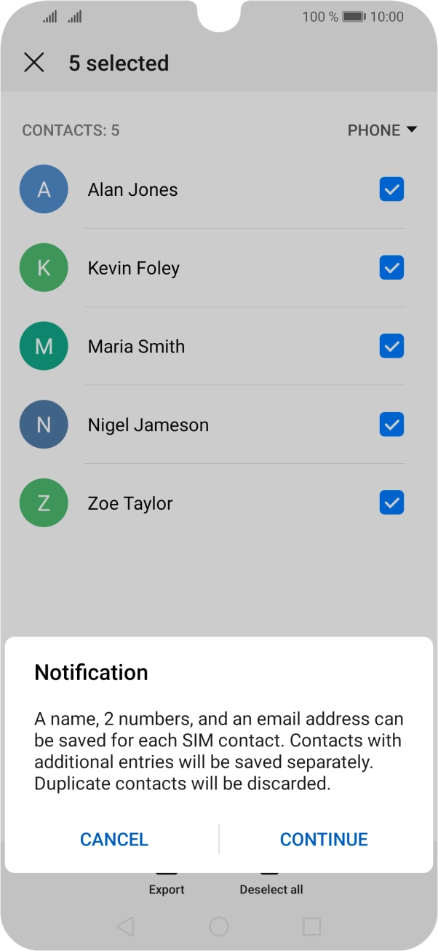
Task: Deselect the Zoe Taylor checkbox
Action: (x=391, y=503)
